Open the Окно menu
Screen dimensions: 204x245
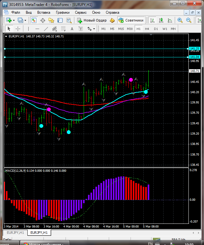[x=96, y=12]
